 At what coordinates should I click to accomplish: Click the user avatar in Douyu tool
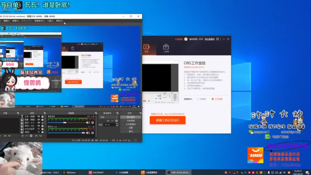pos(186,39)
